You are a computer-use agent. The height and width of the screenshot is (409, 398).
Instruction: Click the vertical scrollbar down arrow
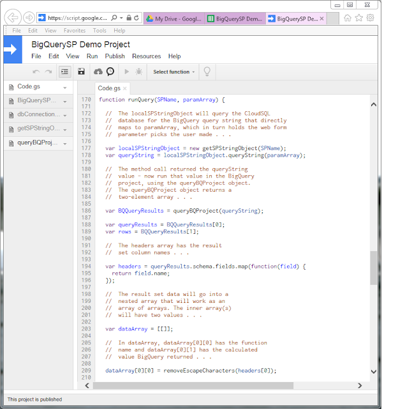(x=374, y=372)
